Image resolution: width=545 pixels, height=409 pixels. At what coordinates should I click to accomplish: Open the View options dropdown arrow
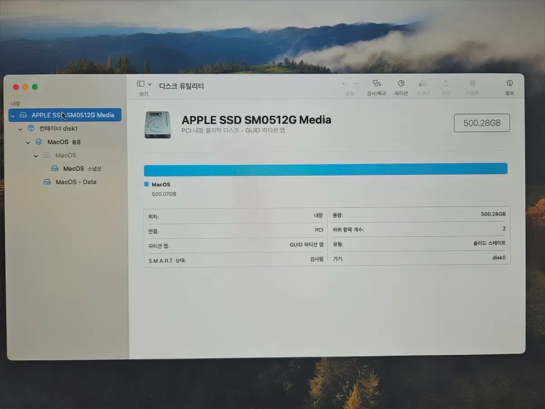click(x=150, y=84)
